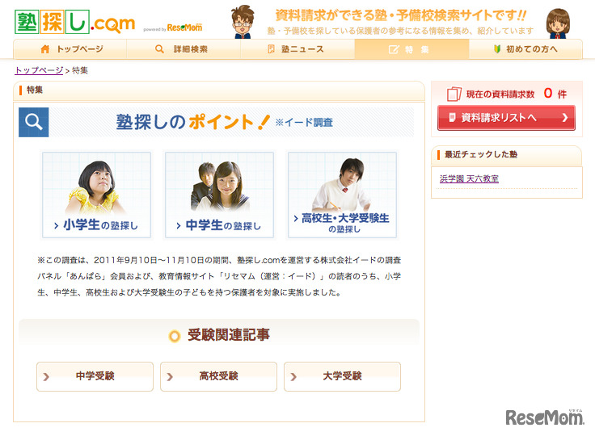
Task: Click the 特集 breadcrumb text
Action: coord(80,70)
